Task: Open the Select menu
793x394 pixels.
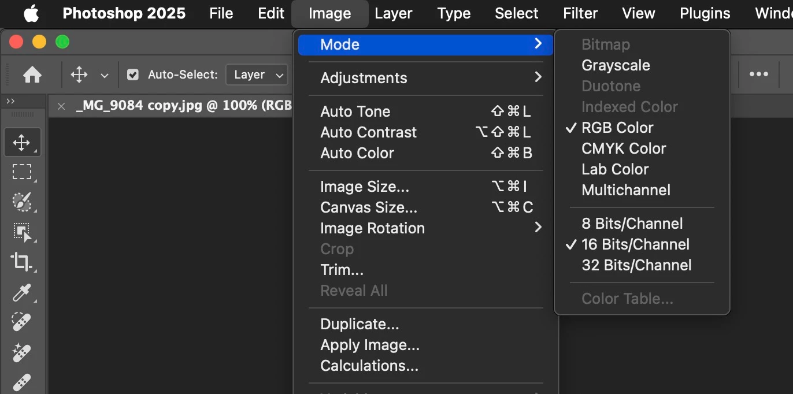Action: click(517, 13)
